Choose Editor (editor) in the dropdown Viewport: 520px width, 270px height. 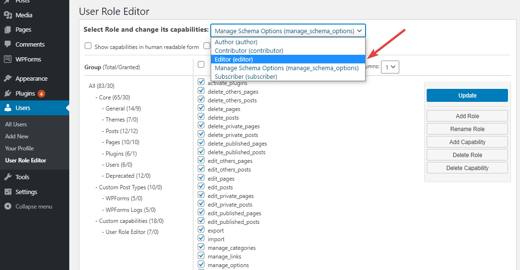click(x=288, y=59)
